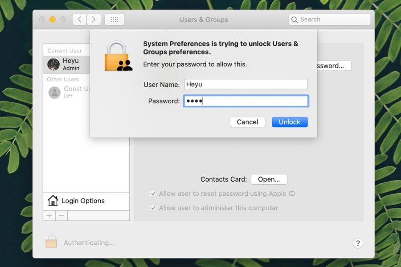
Task: Click the minus button to remove user
Action: [x=61, y=216]
